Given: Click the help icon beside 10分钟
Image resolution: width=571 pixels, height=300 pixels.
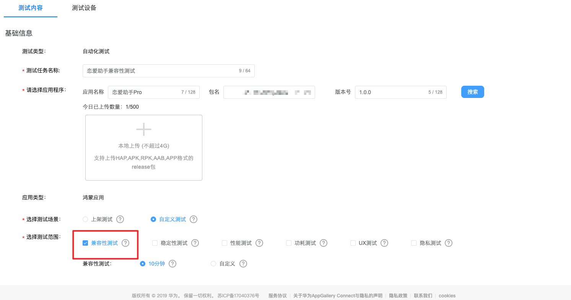Looking at the screenshot, I should point(172,264).
